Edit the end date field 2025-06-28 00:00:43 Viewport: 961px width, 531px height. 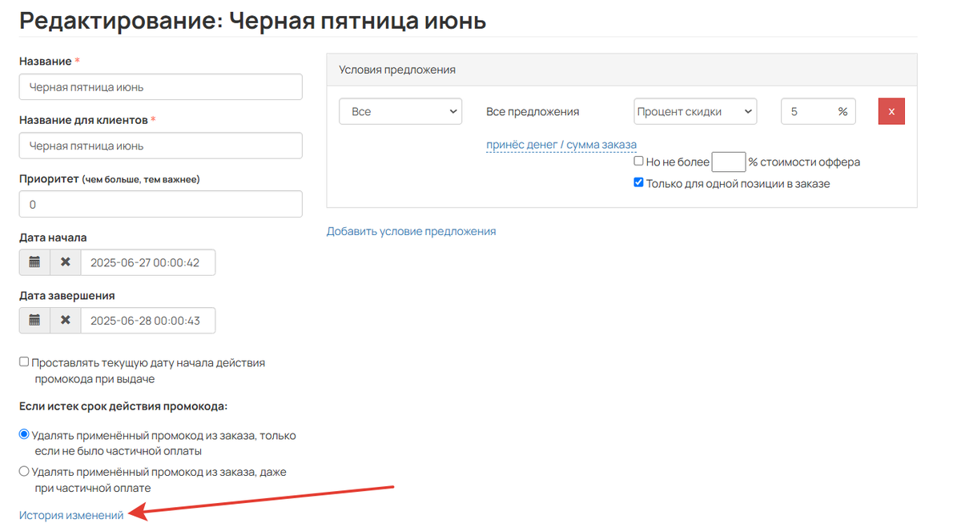tap(148, 320)
